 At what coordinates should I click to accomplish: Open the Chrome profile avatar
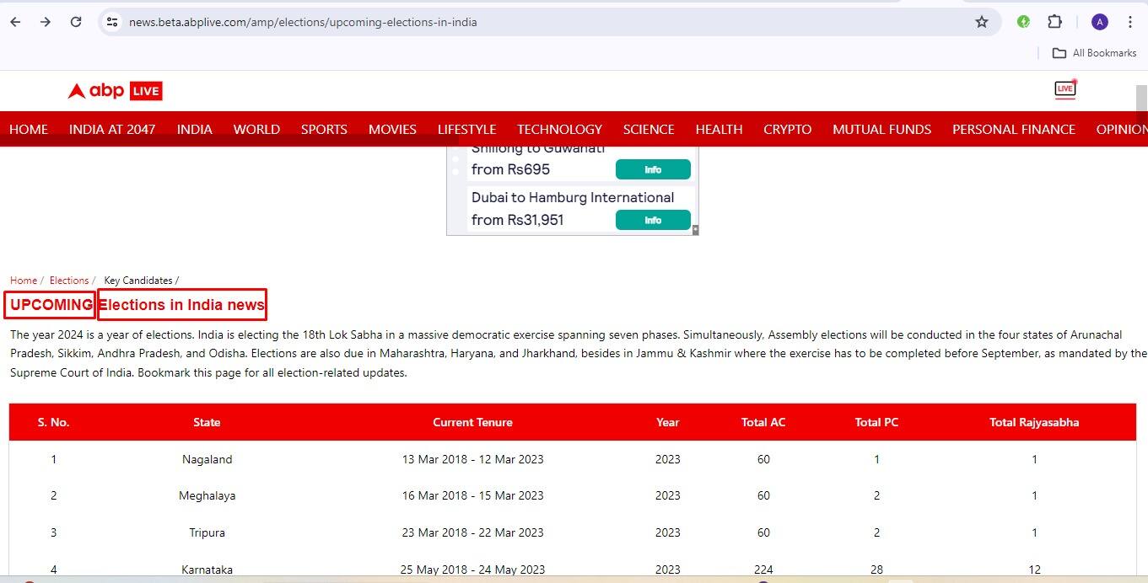(1099, 22)
